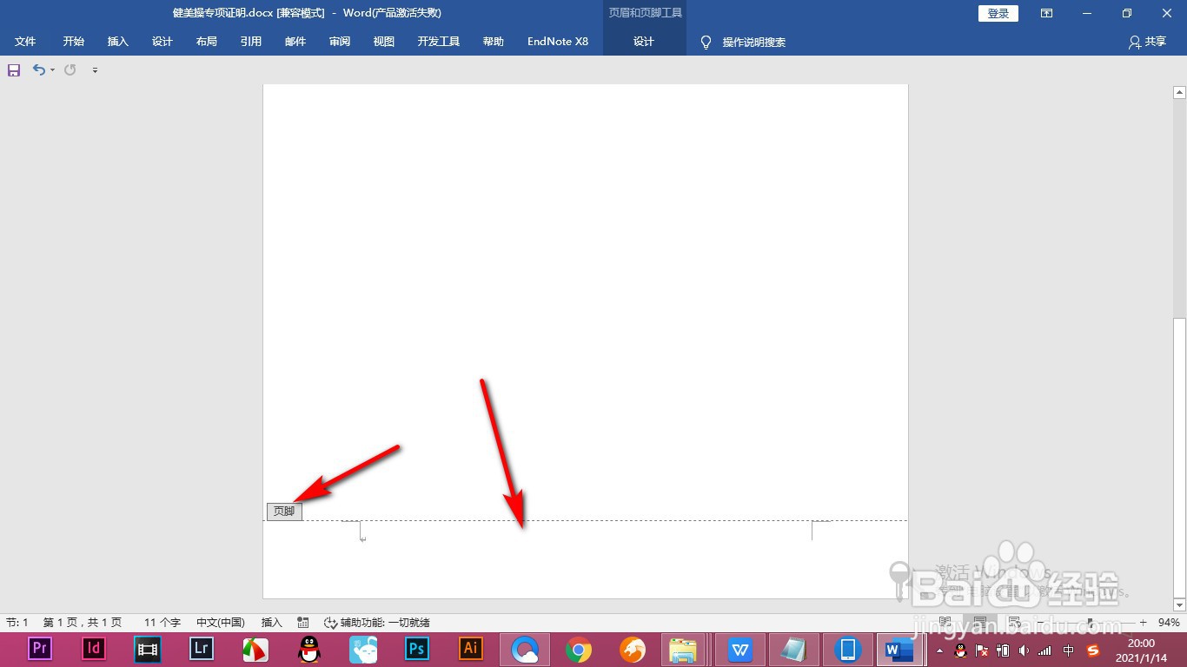
Task: Open Lightroom from taskbar
Action: point(202,649)
